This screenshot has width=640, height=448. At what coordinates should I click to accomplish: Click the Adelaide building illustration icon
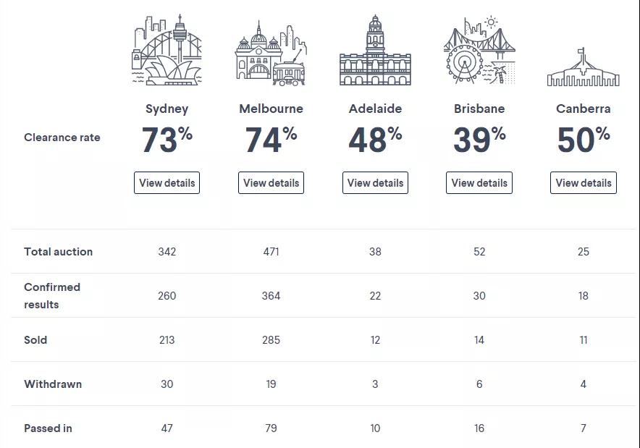pyautogui.click(x=375, y=51)
